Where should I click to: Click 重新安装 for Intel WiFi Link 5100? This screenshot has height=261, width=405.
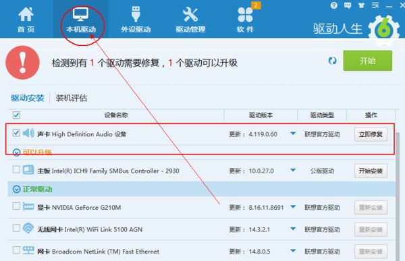coord(371,229)
